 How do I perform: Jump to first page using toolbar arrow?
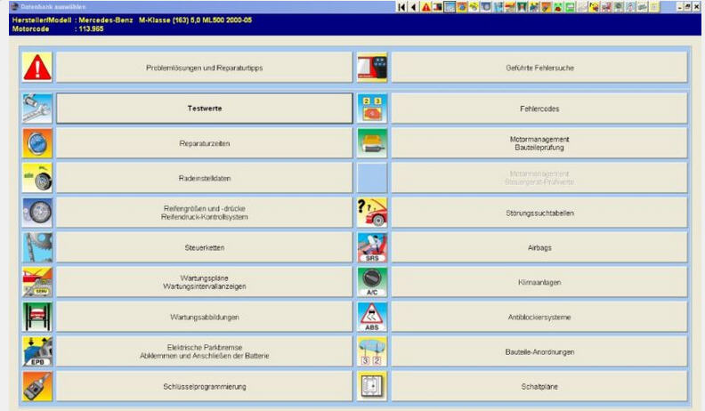pos(403,7)
